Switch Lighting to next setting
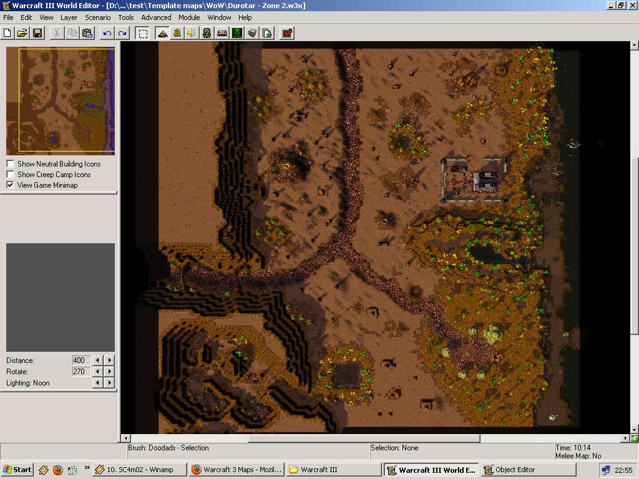The image size is (639, 479). 109,383
